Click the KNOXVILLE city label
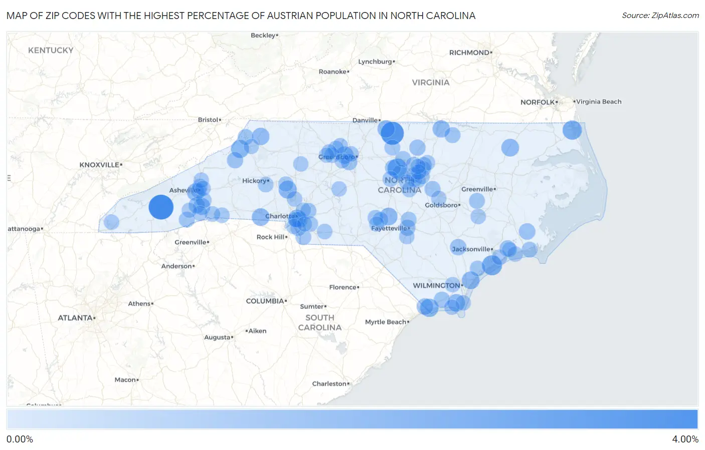This screenshot has height=450, width=705. (99, 165)
